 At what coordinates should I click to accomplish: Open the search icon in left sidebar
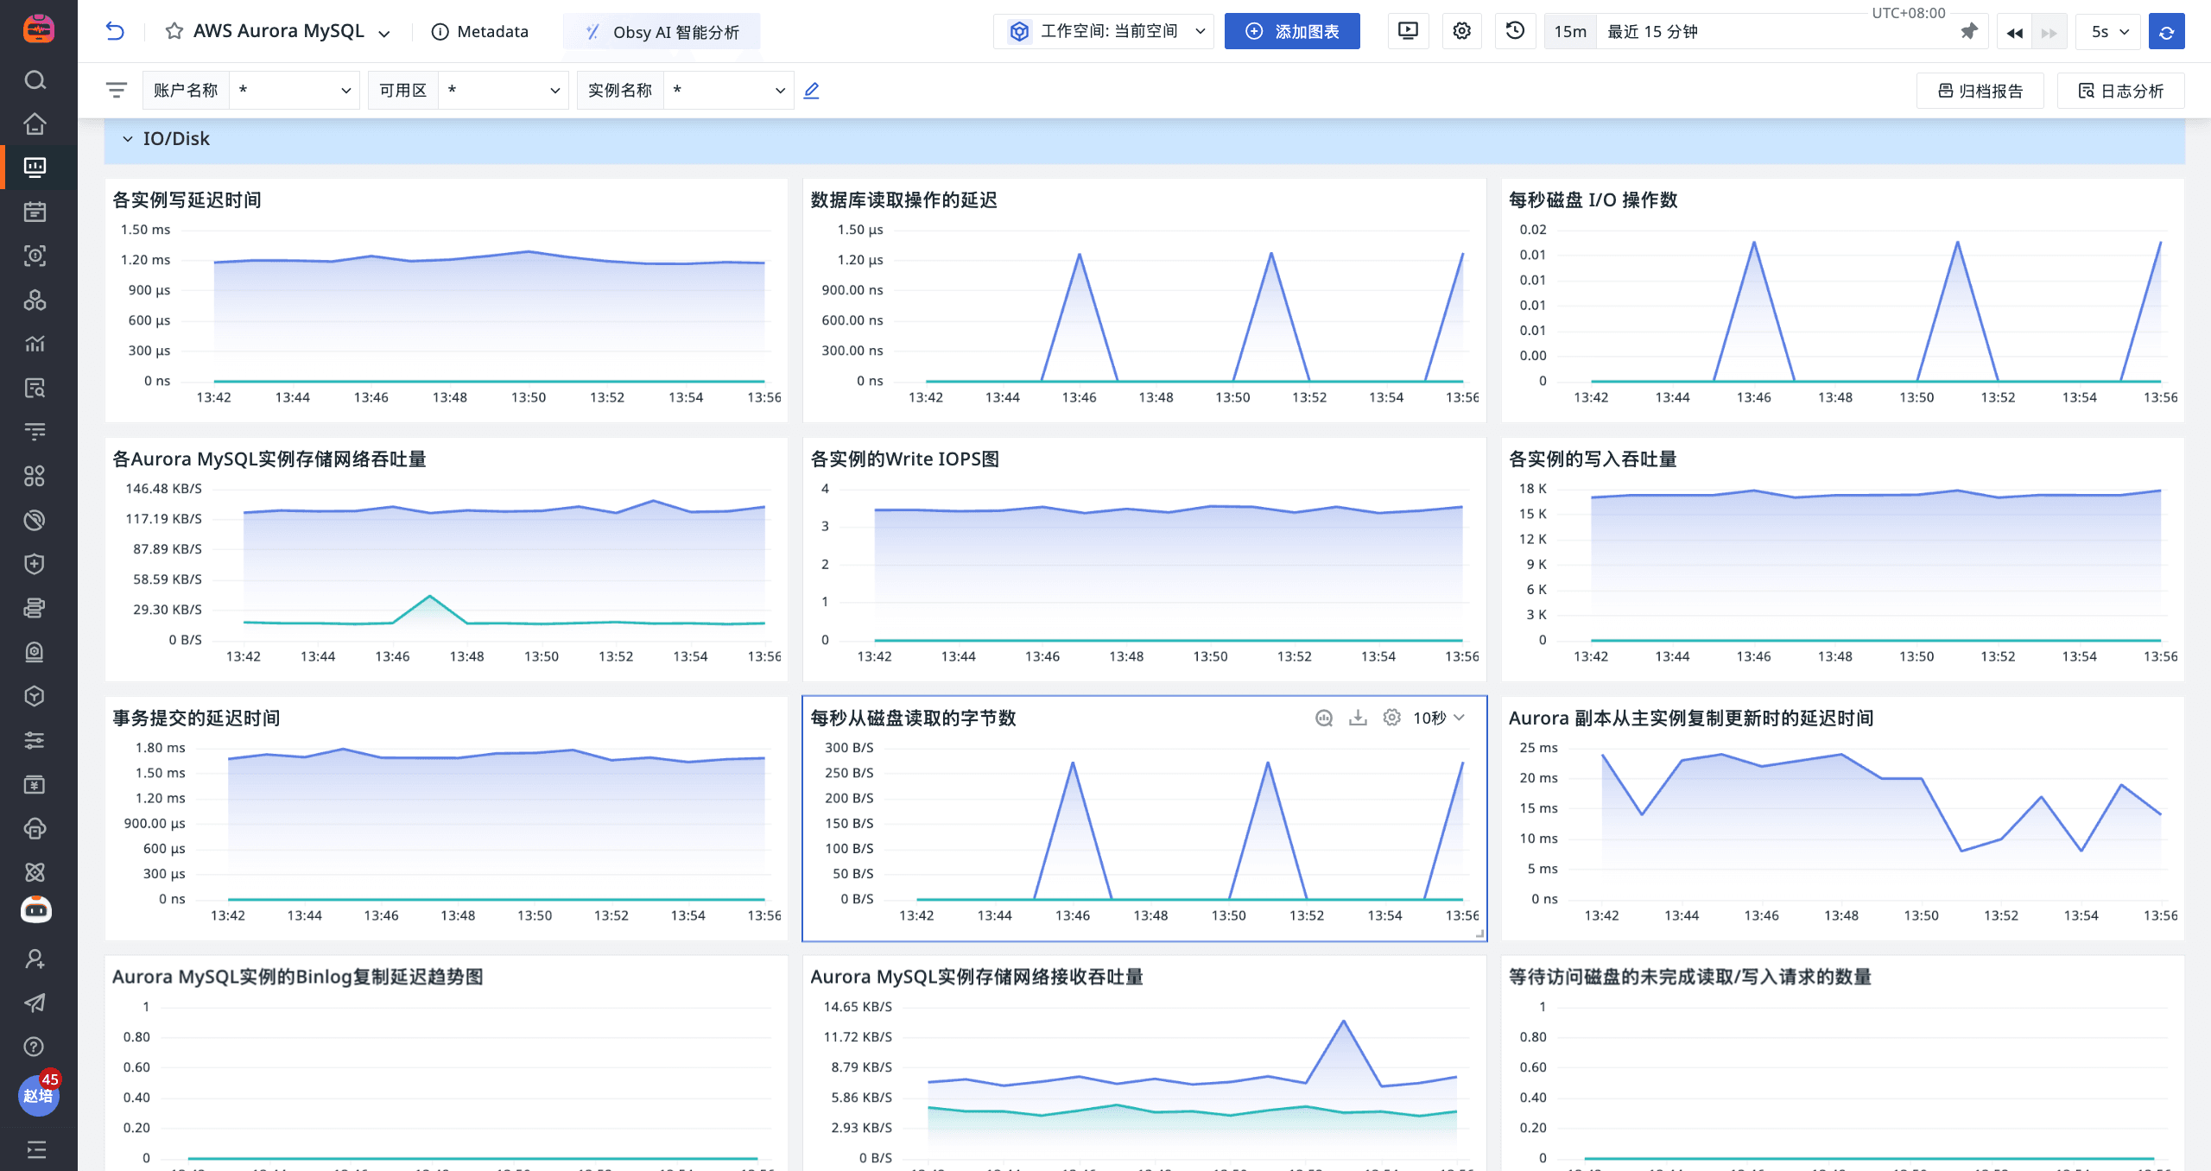pos(35,80)
